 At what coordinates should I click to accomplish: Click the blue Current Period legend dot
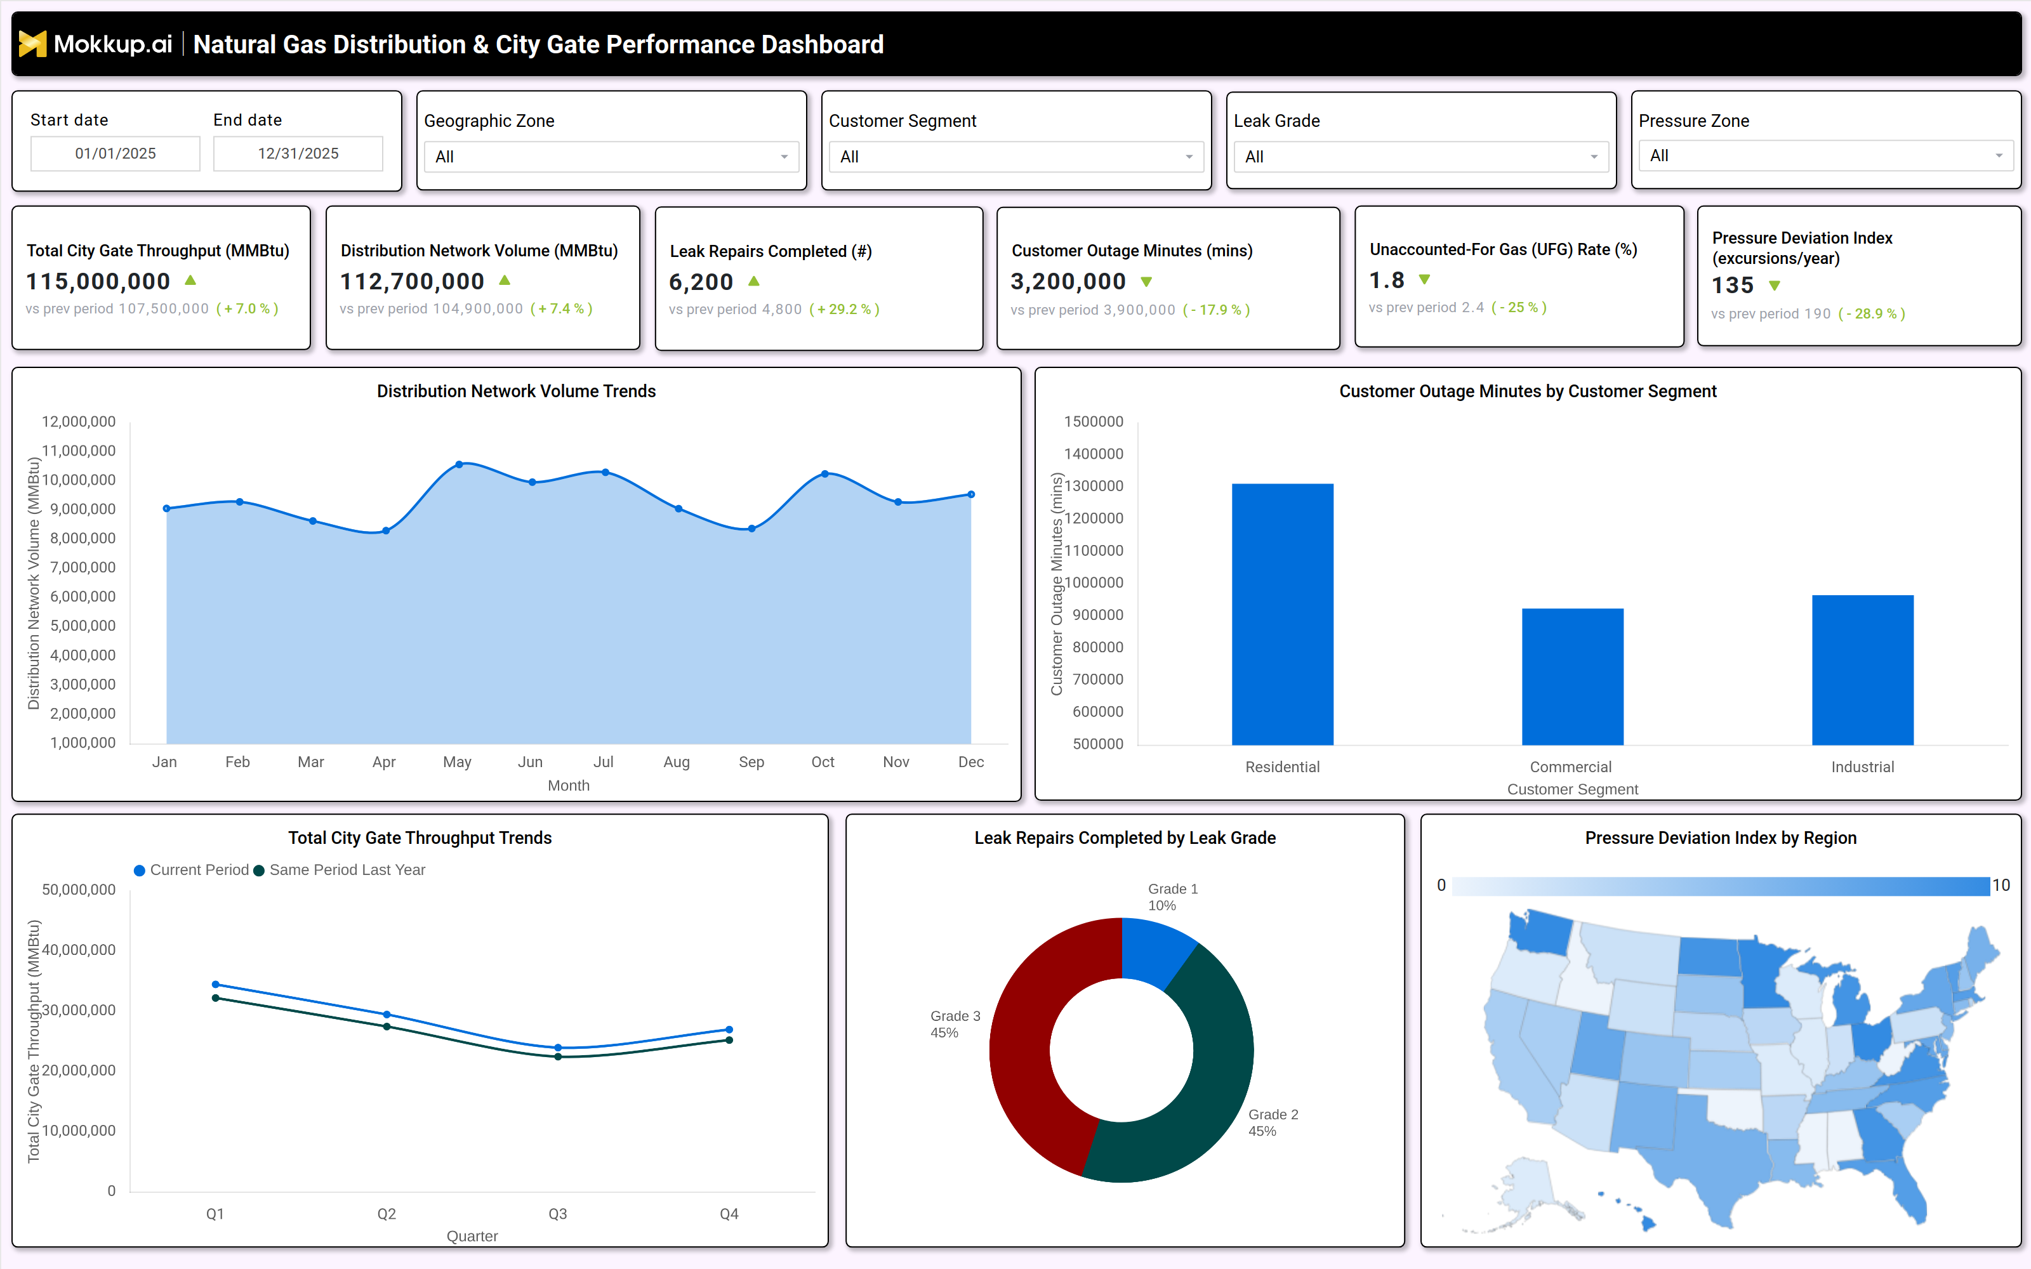click(140, 871)
